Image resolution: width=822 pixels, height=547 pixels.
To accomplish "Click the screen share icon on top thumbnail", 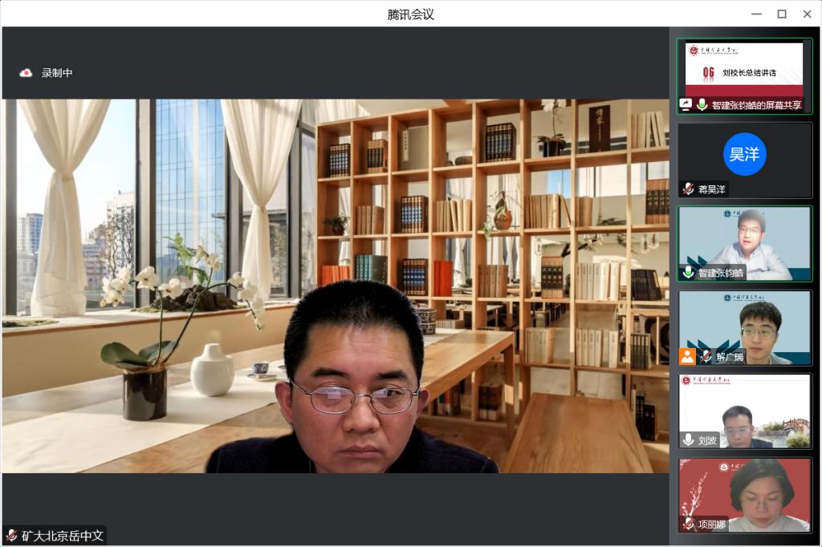I will 686,104.
